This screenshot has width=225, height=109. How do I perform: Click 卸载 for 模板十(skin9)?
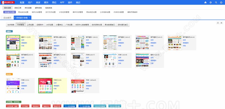(x=152, y=63)
